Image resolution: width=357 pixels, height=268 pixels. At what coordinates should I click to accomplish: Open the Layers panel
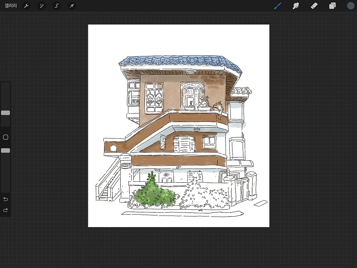[x=332, y=6]
